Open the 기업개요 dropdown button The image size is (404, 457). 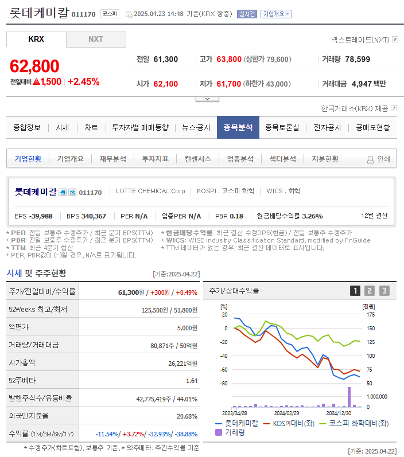coord(276,14)
